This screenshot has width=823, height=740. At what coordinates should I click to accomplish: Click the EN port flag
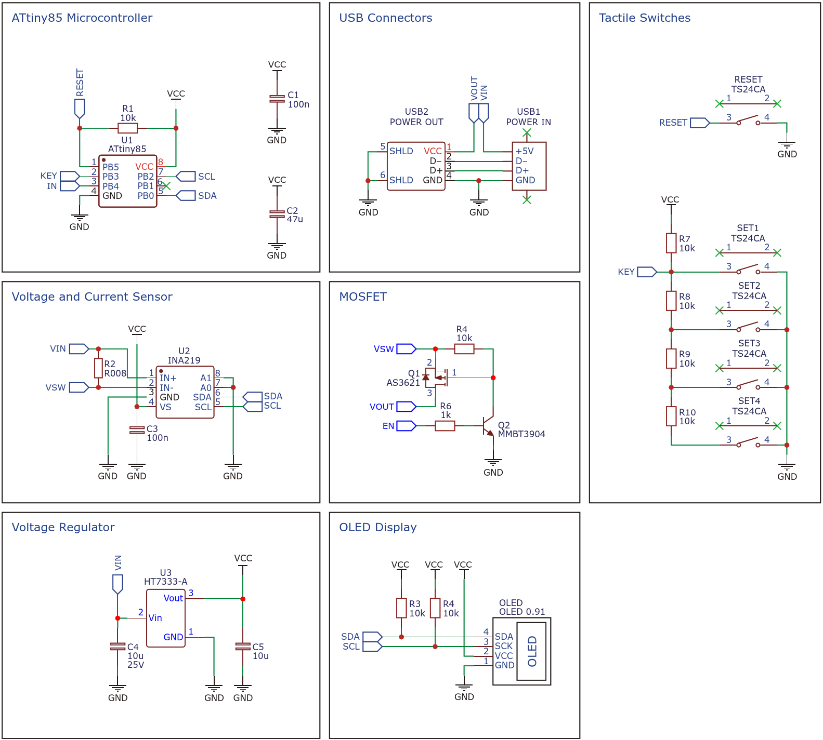click(407, 426)
